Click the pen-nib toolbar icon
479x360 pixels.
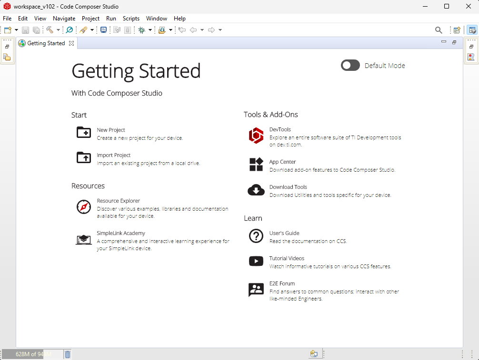[83, 30]
